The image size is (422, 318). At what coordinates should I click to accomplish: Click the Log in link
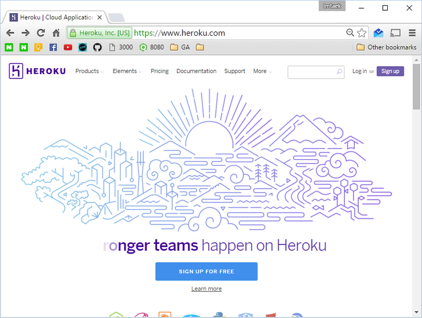coord(360,71)
